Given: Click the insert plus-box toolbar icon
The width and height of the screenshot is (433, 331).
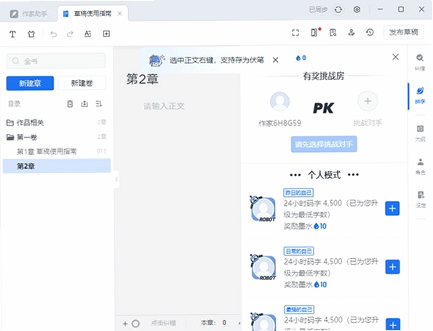Looking at the screenshot, I should coord(106,33).
